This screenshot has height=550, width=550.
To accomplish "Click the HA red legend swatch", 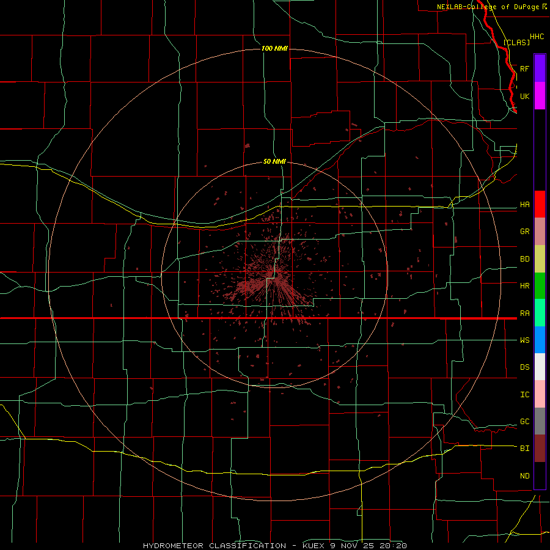I will click(x=540, y=204).
